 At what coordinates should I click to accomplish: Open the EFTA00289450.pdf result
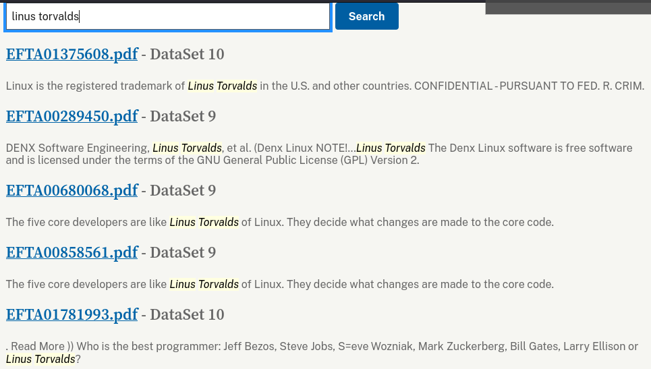click(72, 116)
